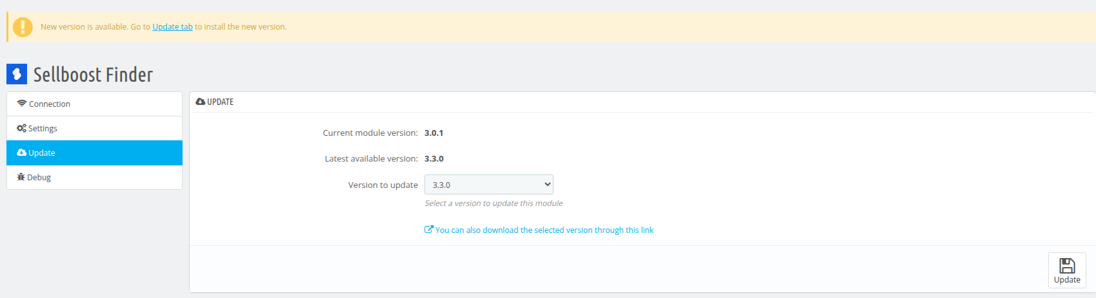Click the Sellboost Finder logo icon

[x=17, y=74]
